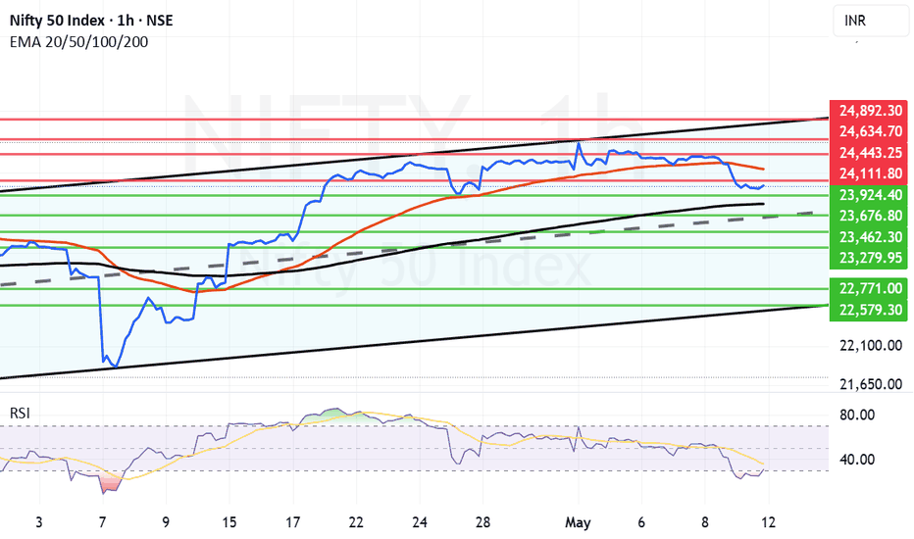Select the 24,892.30 resistance price label

pos(870,110)
